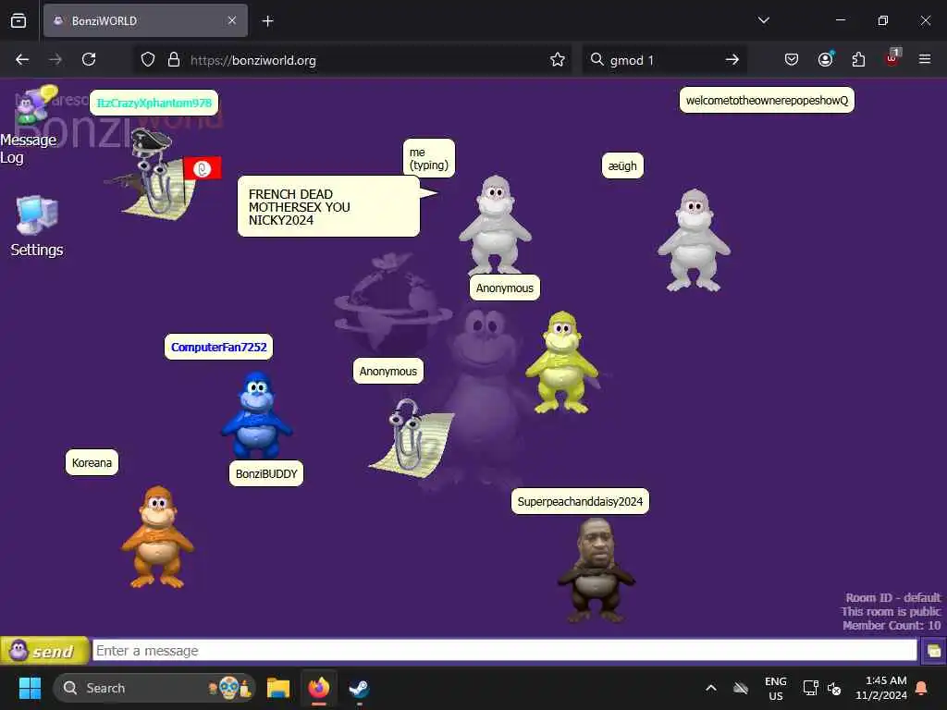947x710 pixels.
Task: Select the yellow Bonzi character
Action: (561, 362)
